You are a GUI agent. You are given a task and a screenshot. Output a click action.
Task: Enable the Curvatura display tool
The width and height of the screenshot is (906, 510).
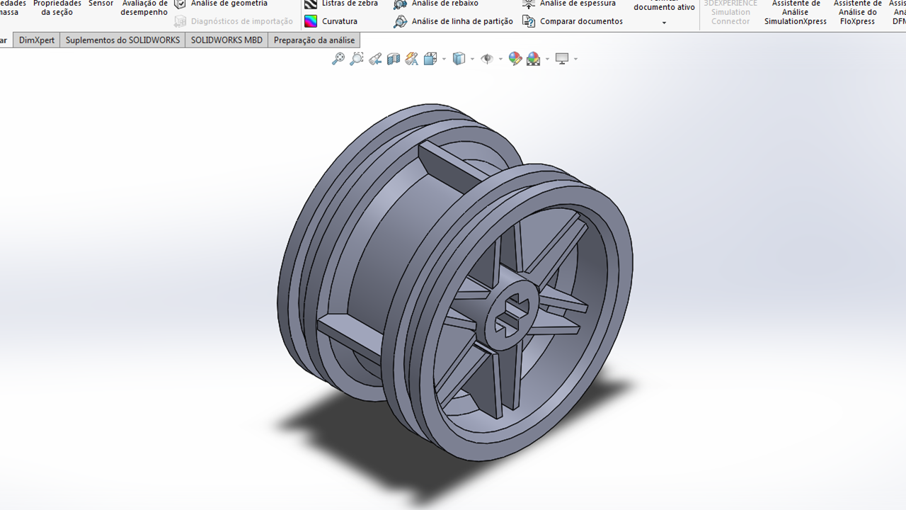point(331,21)
